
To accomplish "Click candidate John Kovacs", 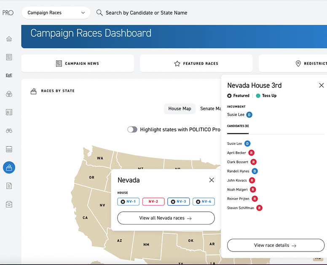I will (x=237, y=181).
